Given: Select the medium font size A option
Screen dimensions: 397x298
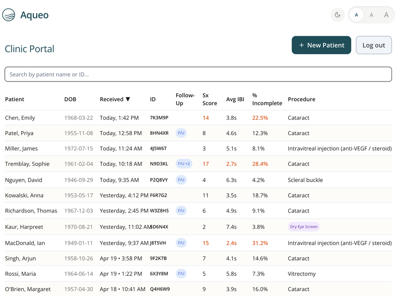Looking at the screenshot, I should coord(371,15).
